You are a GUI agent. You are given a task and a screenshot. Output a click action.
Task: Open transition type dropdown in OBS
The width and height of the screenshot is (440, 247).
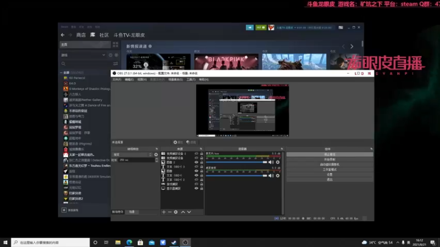(x=132, y=155)
